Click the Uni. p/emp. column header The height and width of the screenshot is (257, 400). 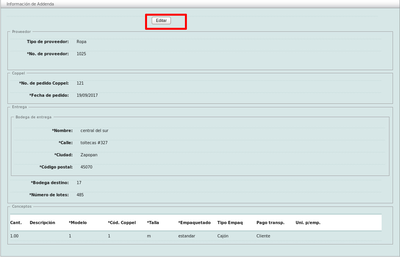[x=308, y=223]
